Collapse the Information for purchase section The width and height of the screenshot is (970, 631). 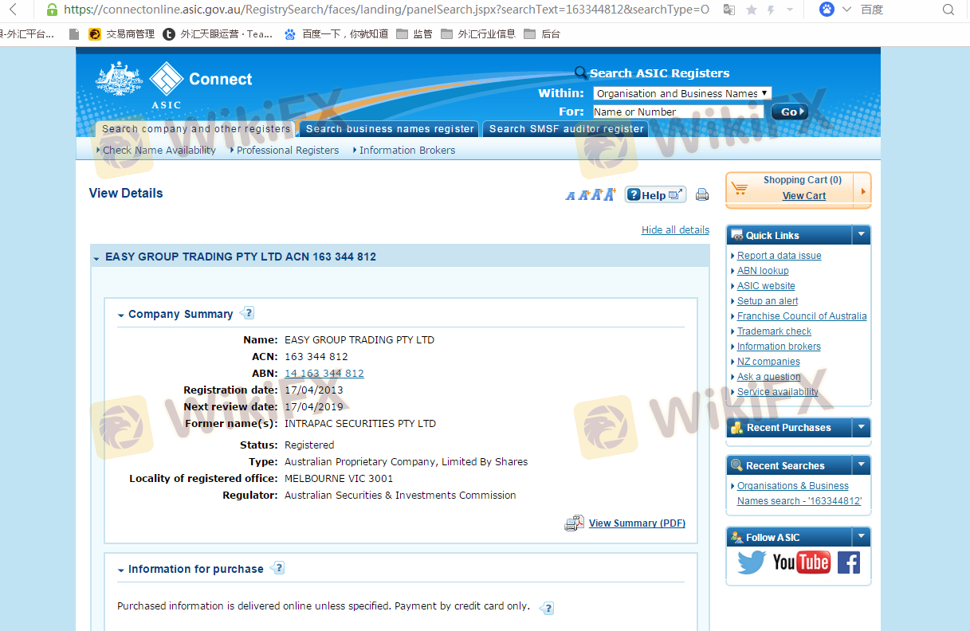coord(121,570)
